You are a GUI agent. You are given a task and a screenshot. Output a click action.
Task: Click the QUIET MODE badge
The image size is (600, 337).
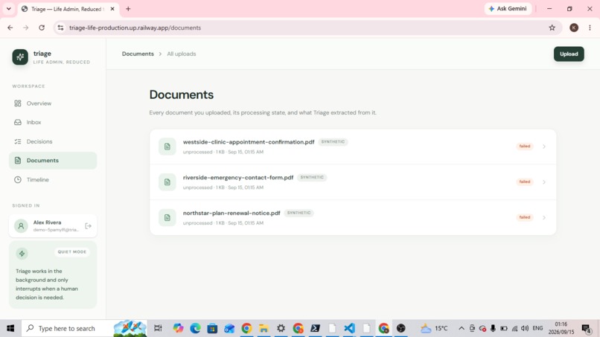(72, 251)
